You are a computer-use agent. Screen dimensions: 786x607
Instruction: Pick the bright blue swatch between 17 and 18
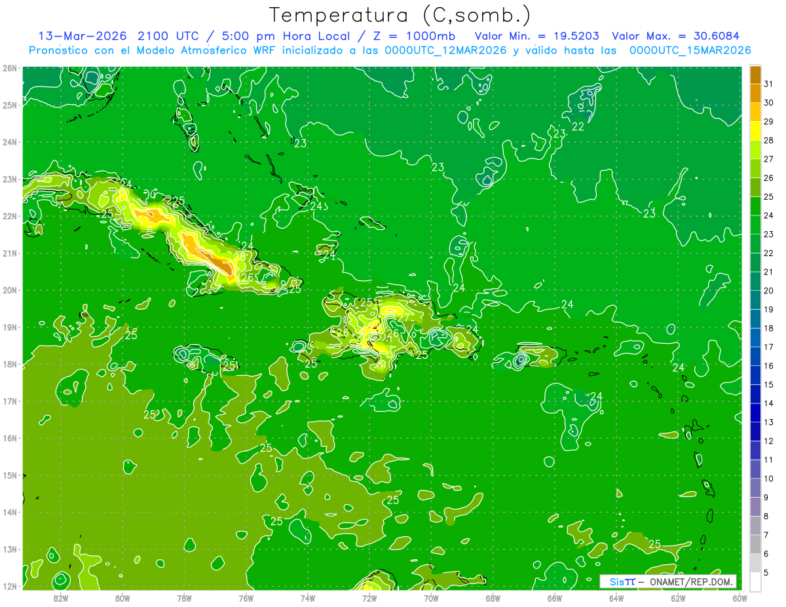coord(755,338)
